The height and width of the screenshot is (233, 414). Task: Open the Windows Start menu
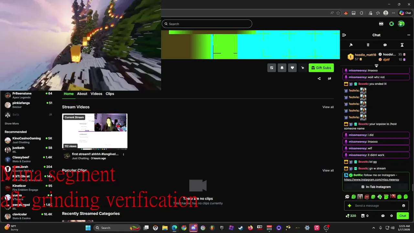pyautogui.click(x=88, y=228)
